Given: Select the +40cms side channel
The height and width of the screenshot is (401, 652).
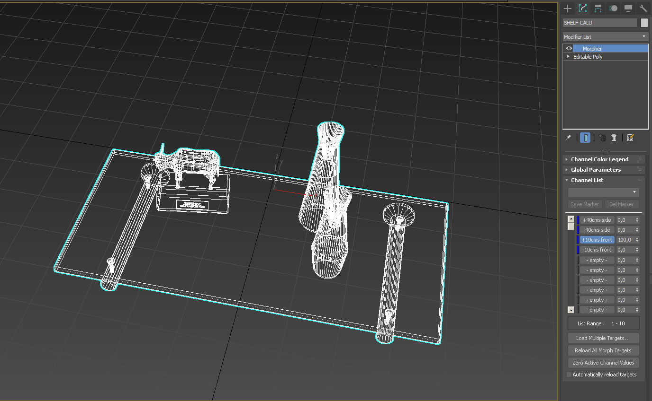Looking at the screenshot, I should click(597, 220).
